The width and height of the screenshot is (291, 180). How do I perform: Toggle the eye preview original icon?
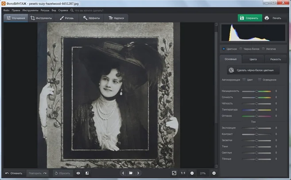78,173
